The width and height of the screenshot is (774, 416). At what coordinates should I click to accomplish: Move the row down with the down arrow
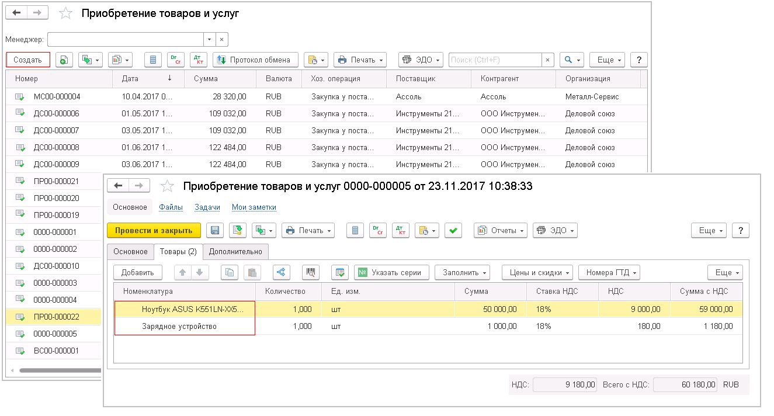coord(199,272)
